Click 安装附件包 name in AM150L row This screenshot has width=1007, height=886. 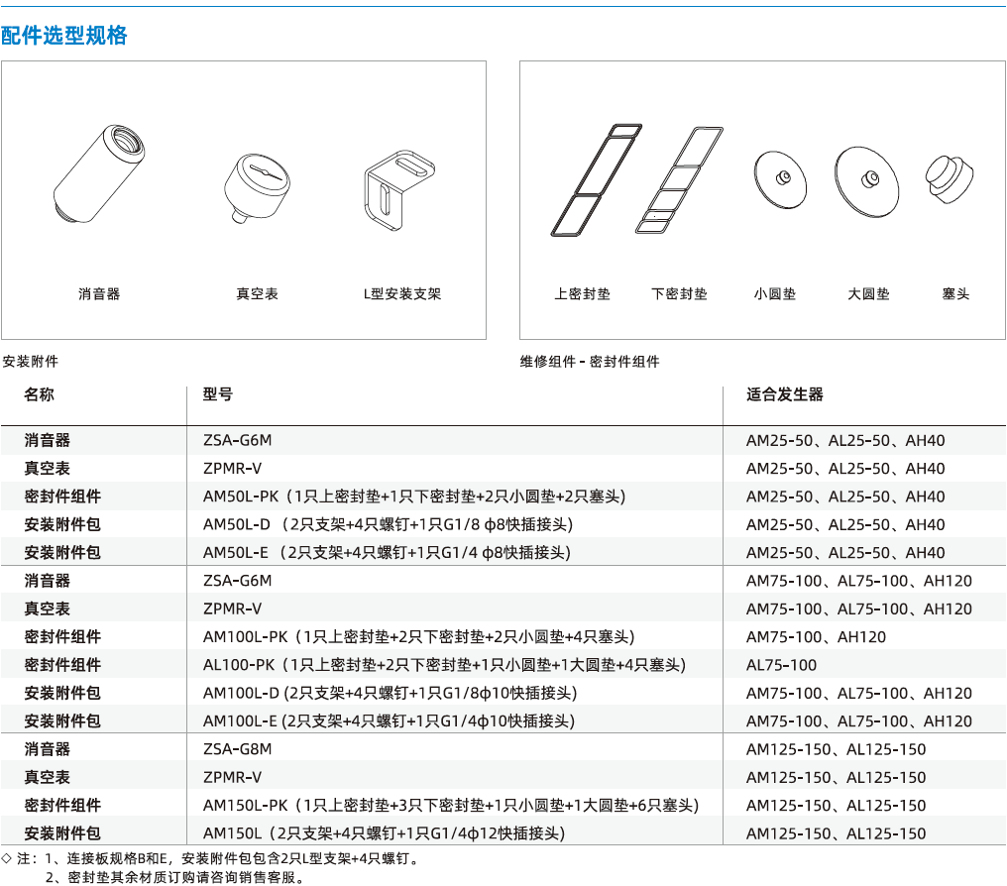[x=62, y=833]
